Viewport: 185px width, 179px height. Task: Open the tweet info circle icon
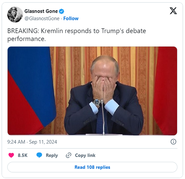(x=173, y=142)
